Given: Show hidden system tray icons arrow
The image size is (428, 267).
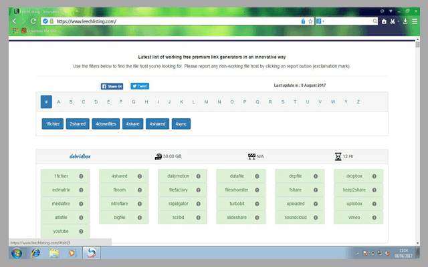Looking at the screenshot, I should click(358, 254).
